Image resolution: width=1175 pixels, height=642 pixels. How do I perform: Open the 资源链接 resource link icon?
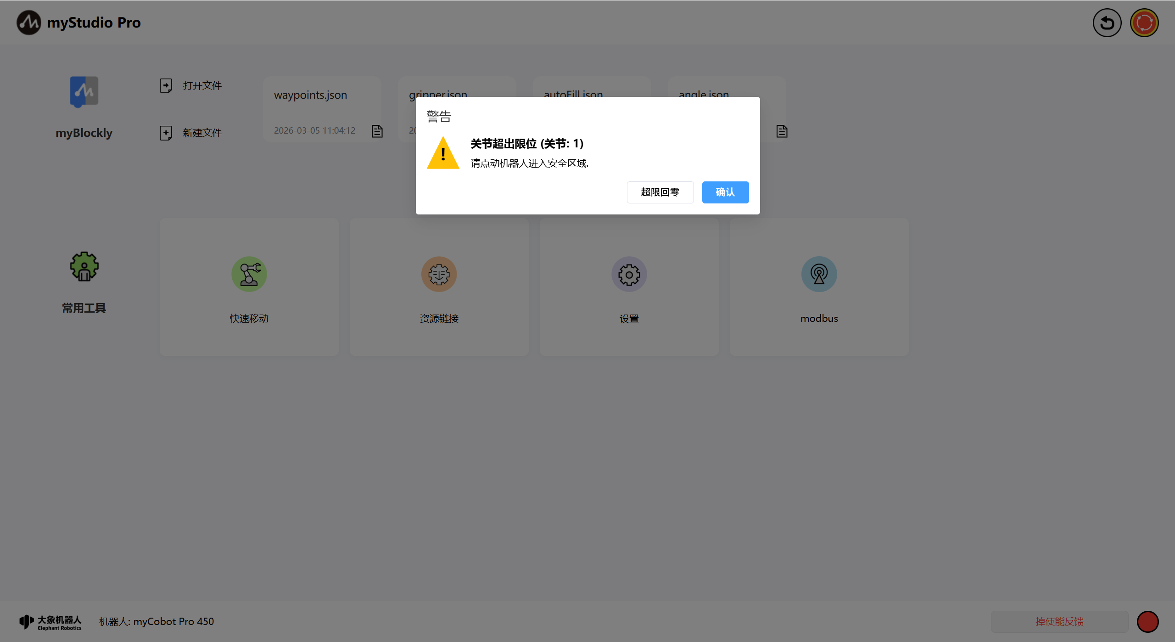click(x=439, y=274)
